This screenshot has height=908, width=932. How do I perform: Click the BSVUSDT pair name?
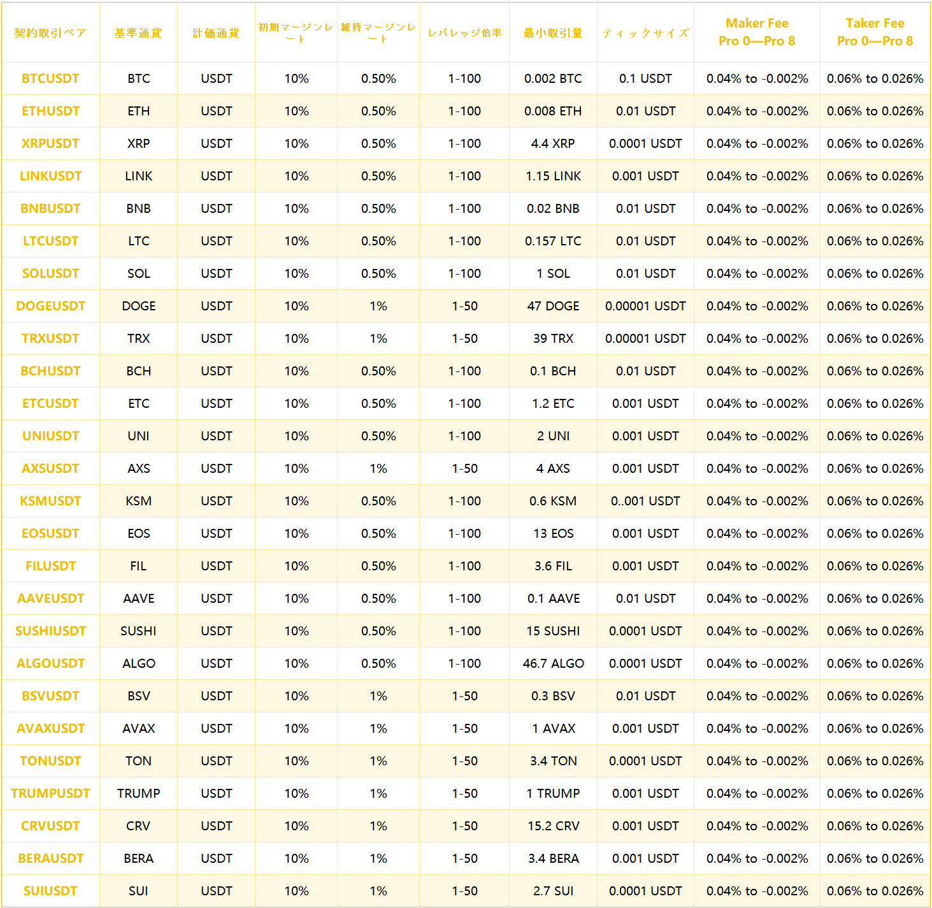(50, 696)
